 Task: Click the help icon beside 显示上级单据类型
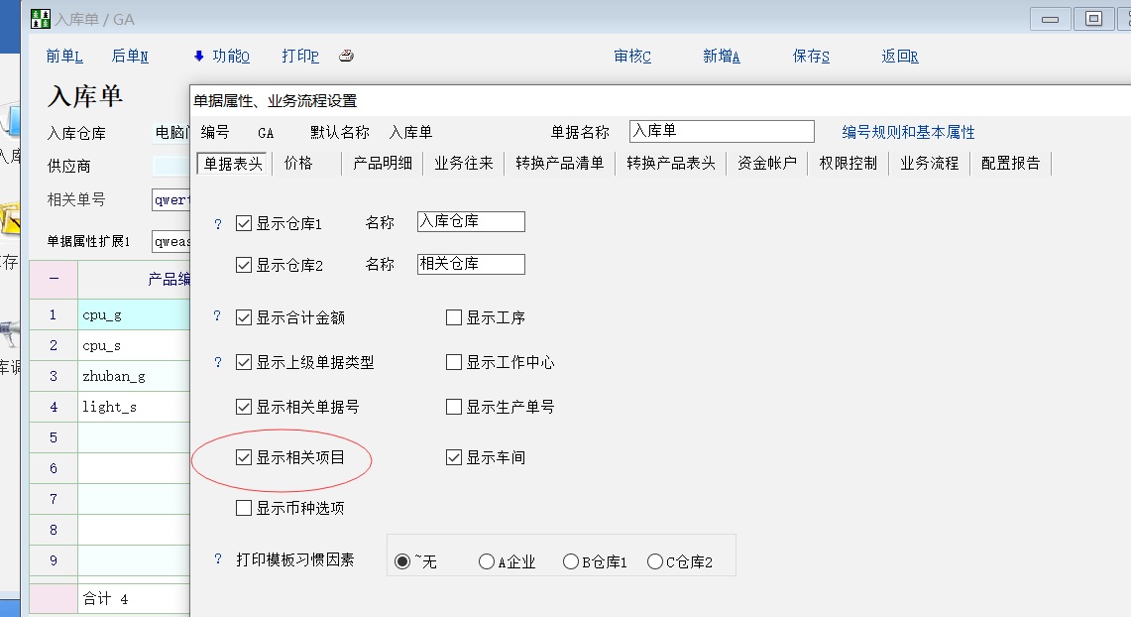218,363
